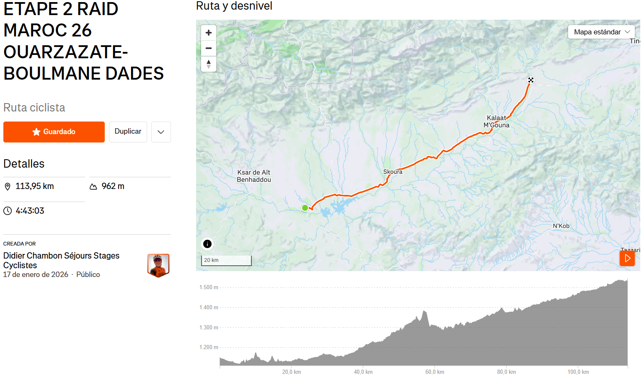Open the map info icon
Screen dimensions: 644x378
point(207,244)
